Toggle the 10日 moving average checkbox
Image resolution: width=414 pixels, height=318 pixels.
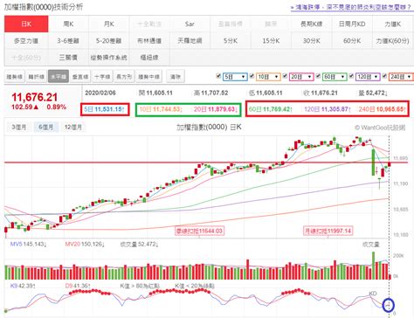point(252,76)
